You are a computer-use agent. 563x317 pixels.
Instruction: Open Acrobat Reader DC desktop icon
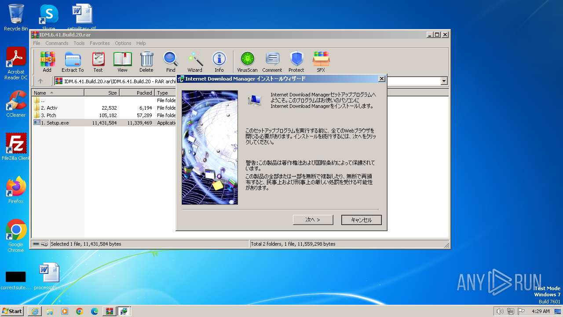pos(16,64)
